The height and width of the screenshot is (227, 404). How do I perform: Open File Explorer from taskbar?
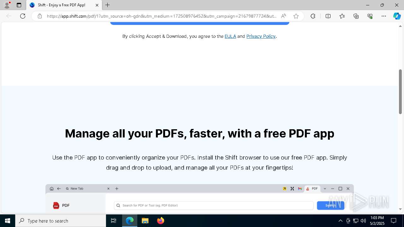[x=145, y=221]
